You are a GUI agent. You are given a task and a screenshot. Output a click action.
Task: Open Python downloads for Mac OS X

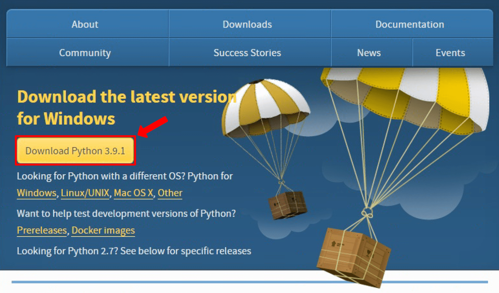pyautogui.click(x=133, y=193)
